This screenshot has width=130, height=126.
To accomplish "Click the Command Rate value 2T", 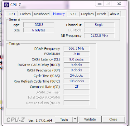I will [x=76, y=86].
